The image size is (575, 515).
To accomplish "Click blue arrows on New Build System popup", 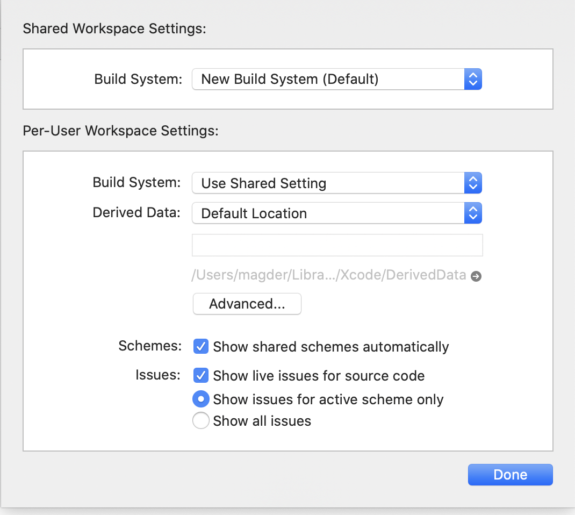I will coord(473,80).
